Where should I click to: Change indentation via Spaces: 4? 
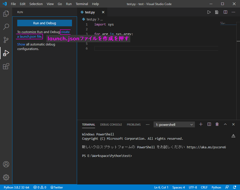178,187
